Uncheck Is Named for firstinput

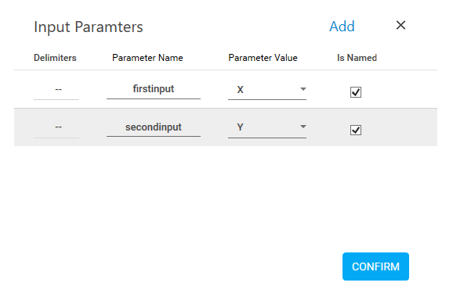[x=356, y=92]
